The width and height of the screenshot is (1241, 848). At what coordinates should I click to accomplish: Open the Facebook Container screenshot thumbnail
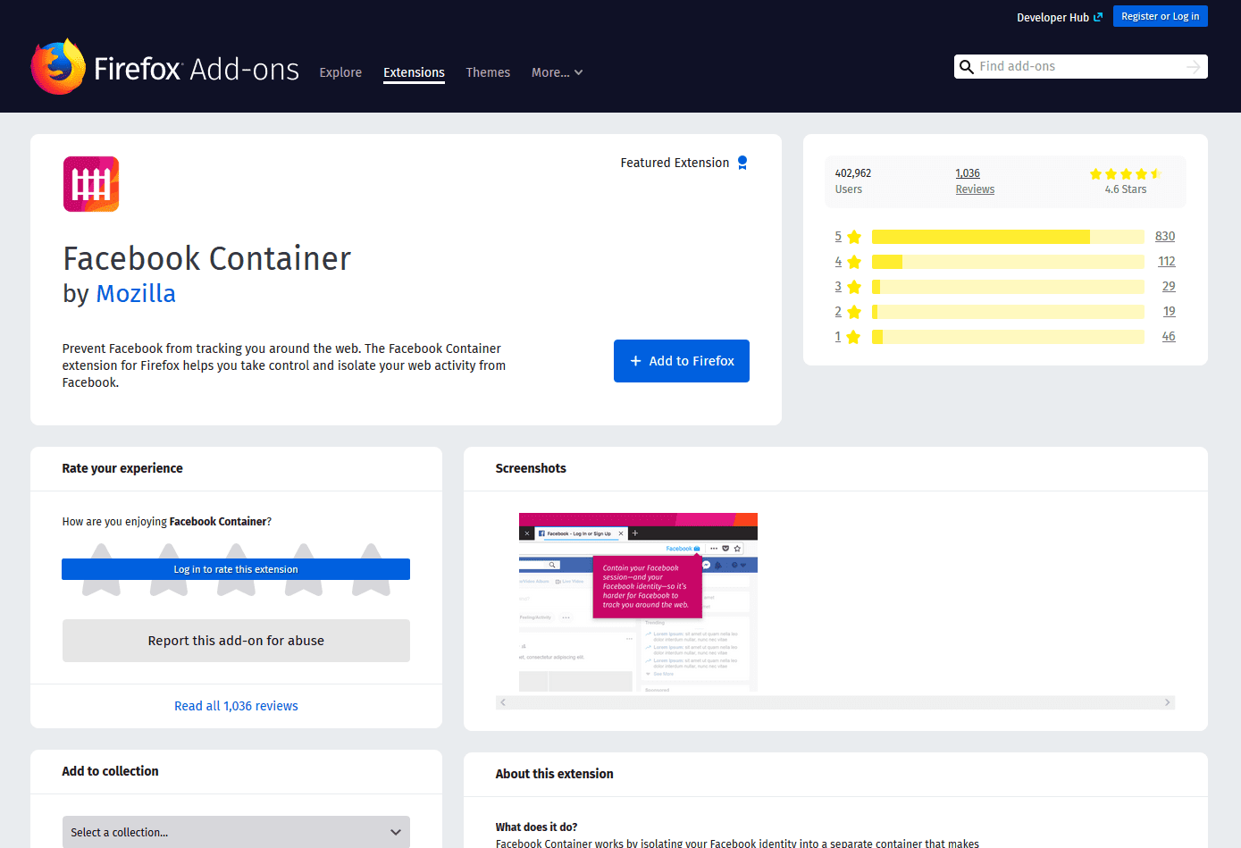point(638,602)
